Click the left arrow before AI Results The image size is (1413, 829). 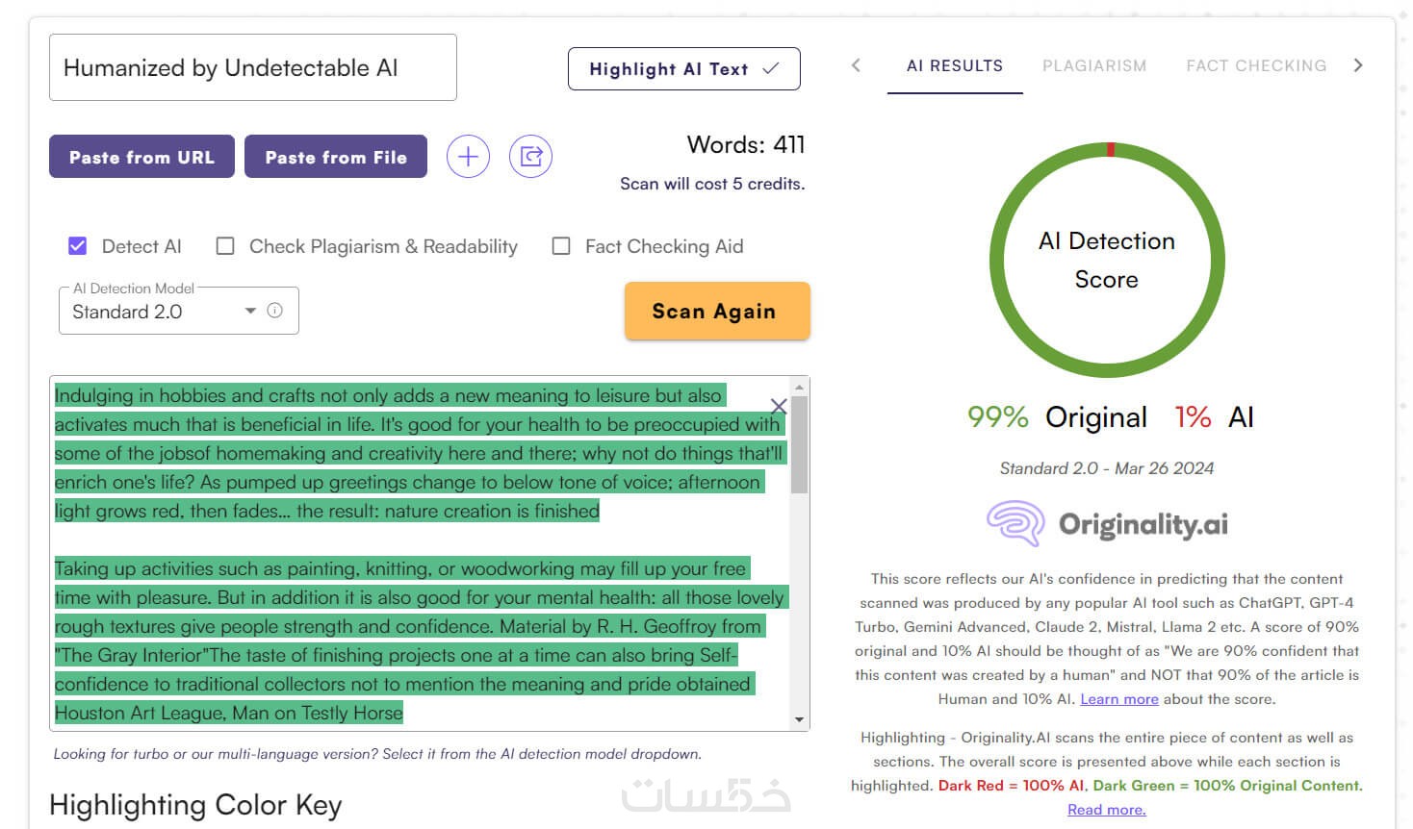pyautogui.click(x=856, y=65)
